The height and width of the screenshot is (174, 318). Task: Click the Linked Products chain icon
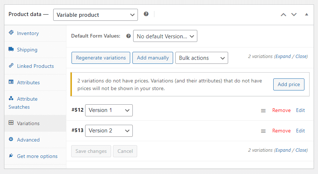(11, 65)
